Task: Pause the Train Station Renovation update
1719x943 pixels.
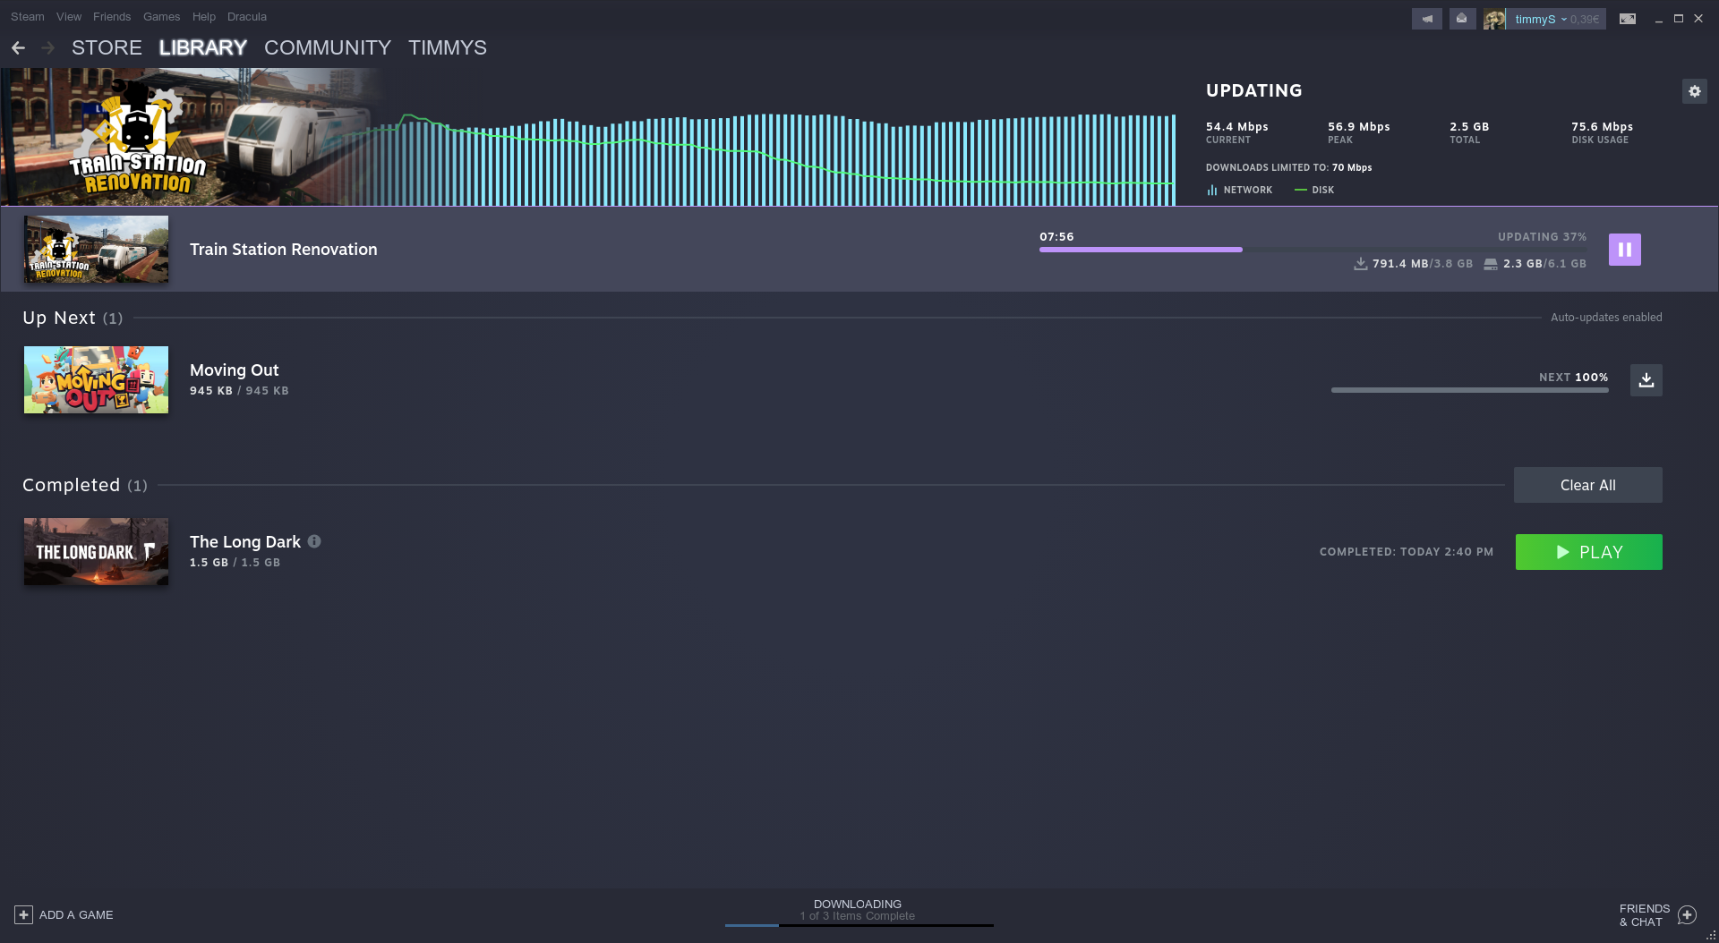Action: point(1624,250)
